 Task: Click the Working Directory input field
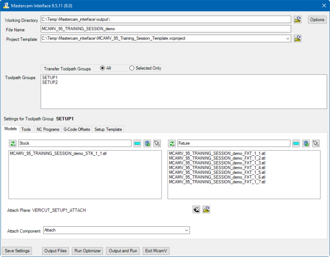[x=166, y=20]
